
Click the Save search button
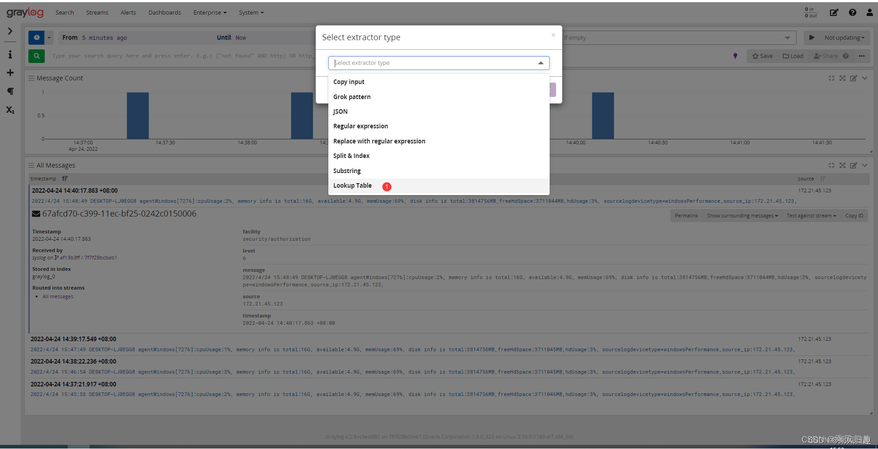(762, 56)
